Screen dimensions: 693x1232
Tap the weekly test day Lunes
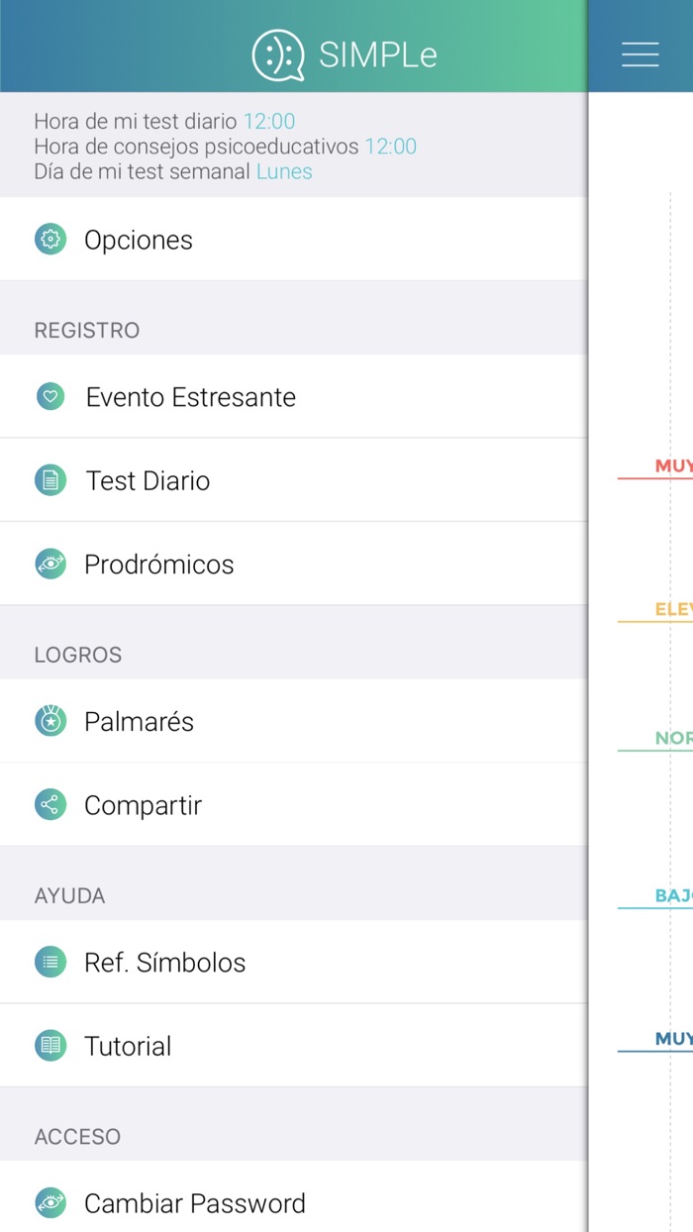tap(284, 171)
